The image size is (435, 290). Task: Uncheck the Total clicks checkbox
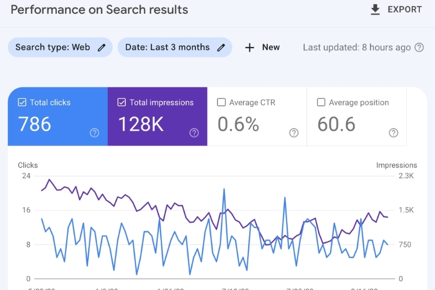point(22,102)
